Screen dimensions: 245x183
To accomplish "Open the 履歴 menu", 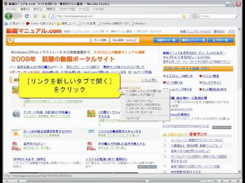I will pos(51,9).
